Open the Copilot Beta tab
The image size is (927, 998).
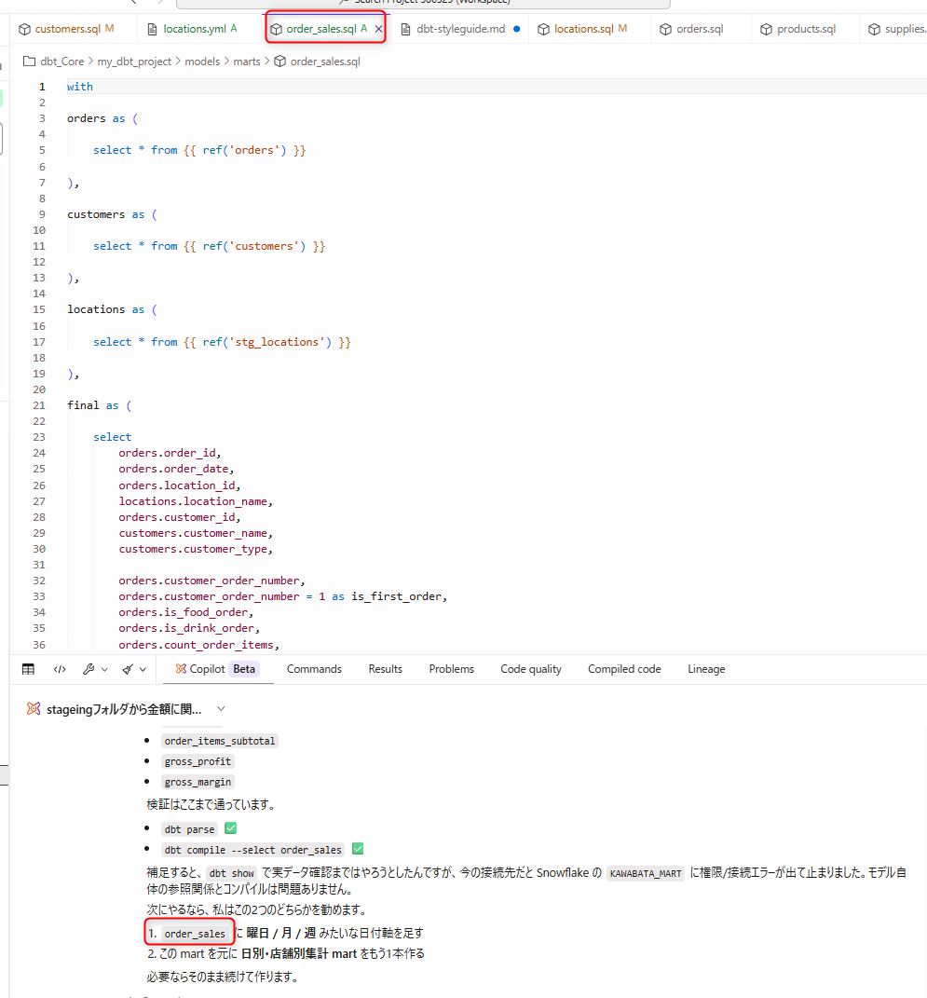(218, 669)
